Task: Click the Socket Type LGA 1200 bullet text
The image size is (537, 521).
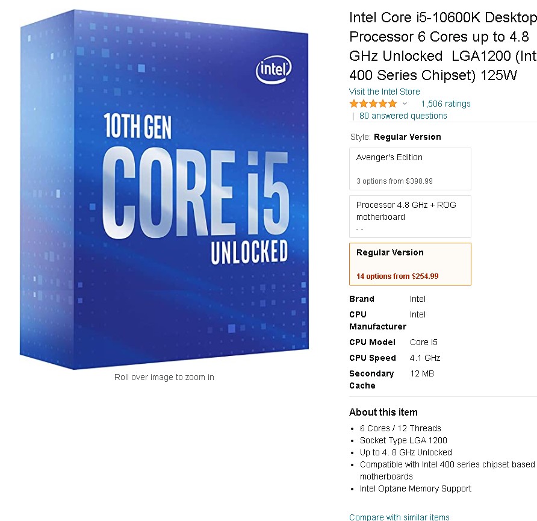Action: click(x=403, y=440)
